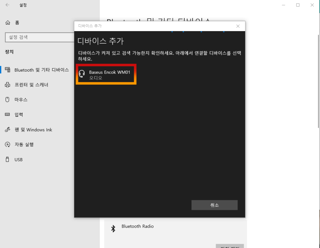Select the Bluetooth icon beside 'Bluetooth 및 기타 디바이스'
This screenshot has height=248, width=320.
[7, 70]
